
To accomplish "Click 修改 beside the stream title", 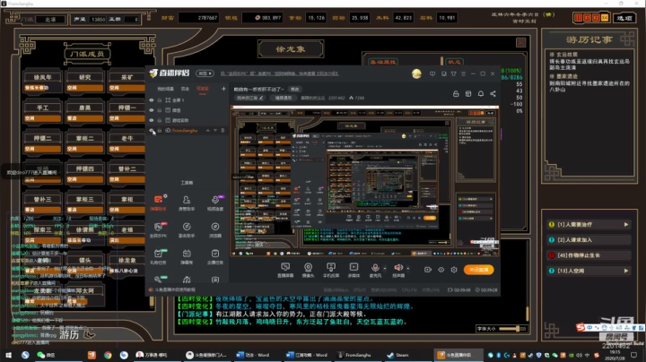I will (x=295, y=90).
